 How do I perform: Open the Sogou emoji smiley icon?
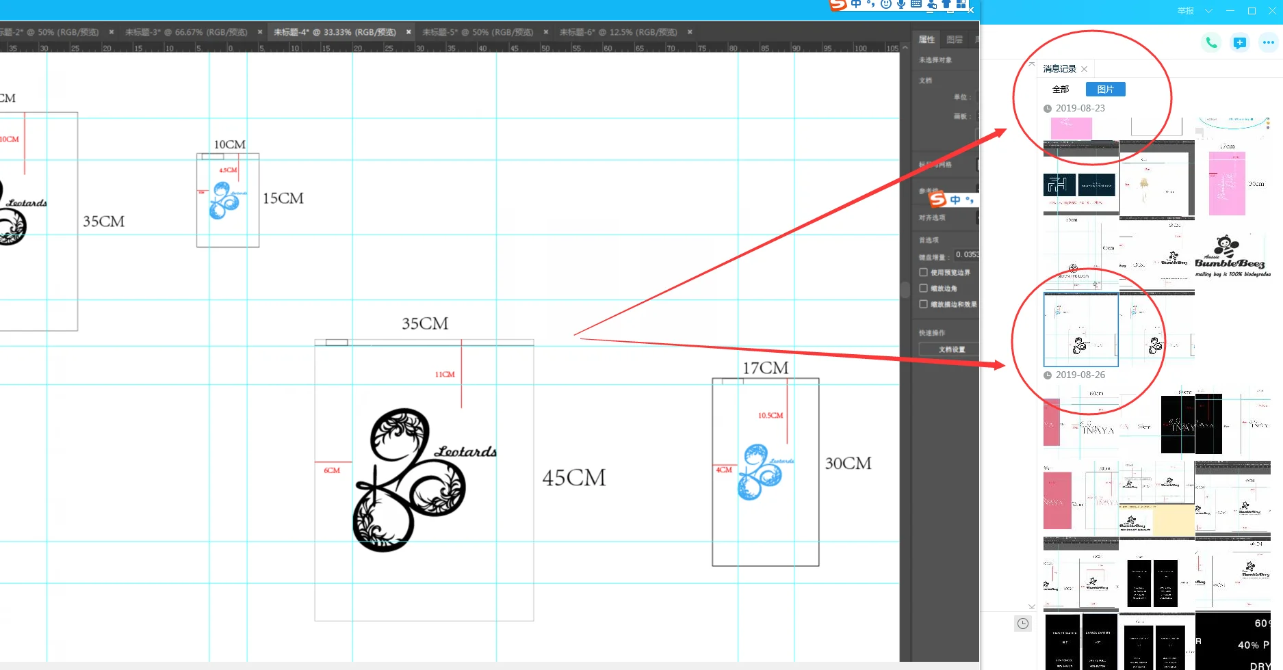pyautogui.click(x=885, y=4)
